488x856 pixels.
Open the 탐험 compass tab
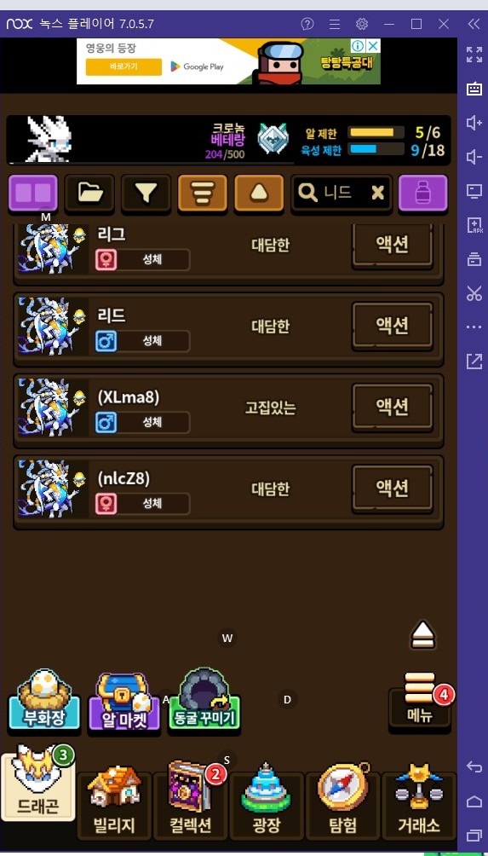click(343, 805)
